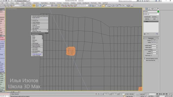Click the Configure Modifier Sets icon
Viewport: 173px width, 97px height.
tap(157, 34)
